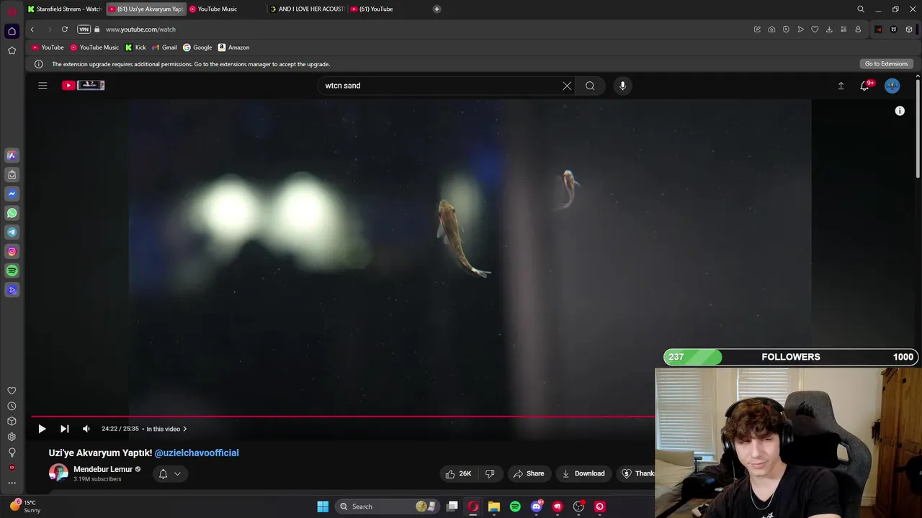Select the Uzi'ye Akvaryum Yaptık tab
This screenshot has width=922, height=518.
[x=146, y=9]
